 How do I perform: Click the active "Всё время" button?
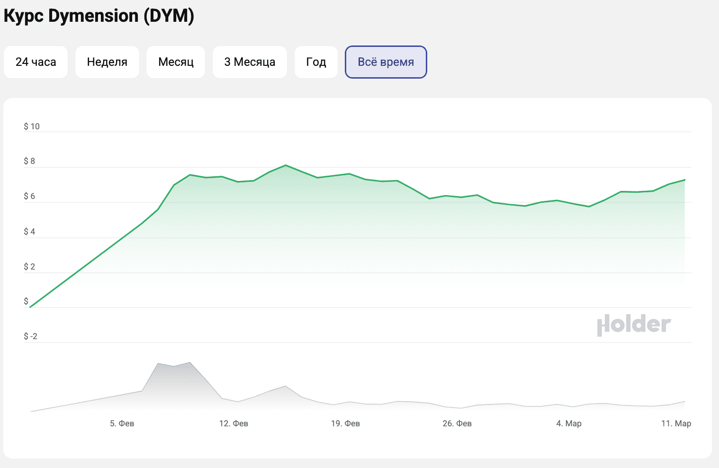point(386,62)
